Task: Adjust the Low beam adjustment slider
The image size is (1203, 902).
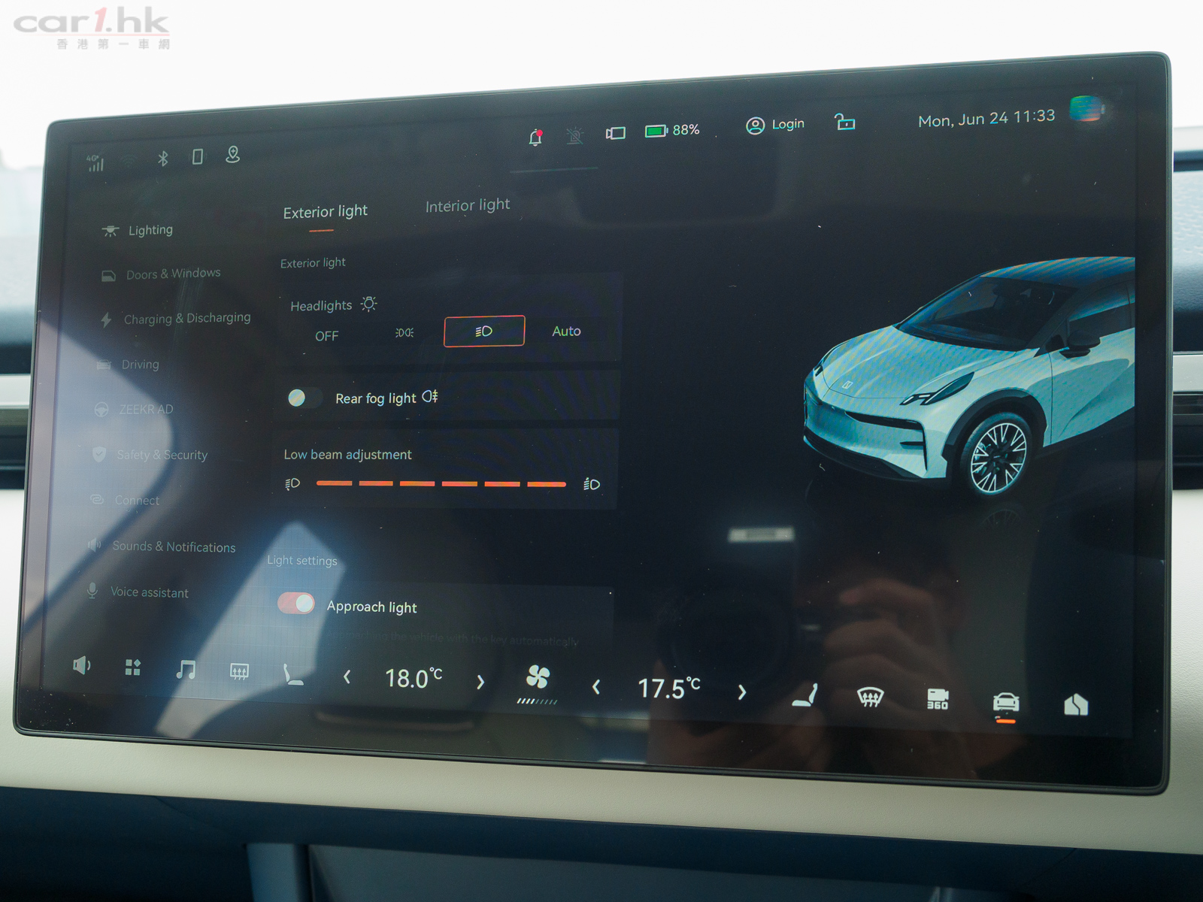Action: coord(441,484)
